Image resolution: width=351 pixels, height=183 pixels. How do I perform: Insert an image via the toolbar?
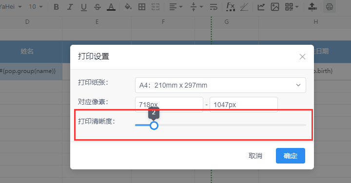tap(275, 7)
